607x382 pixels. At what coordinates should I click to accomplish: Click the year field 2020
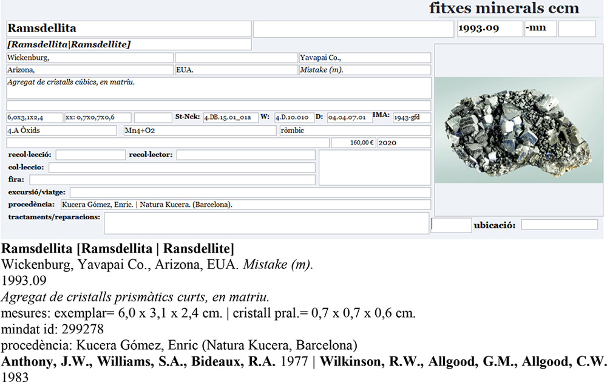pyautogui.click(x=404, y=143)
